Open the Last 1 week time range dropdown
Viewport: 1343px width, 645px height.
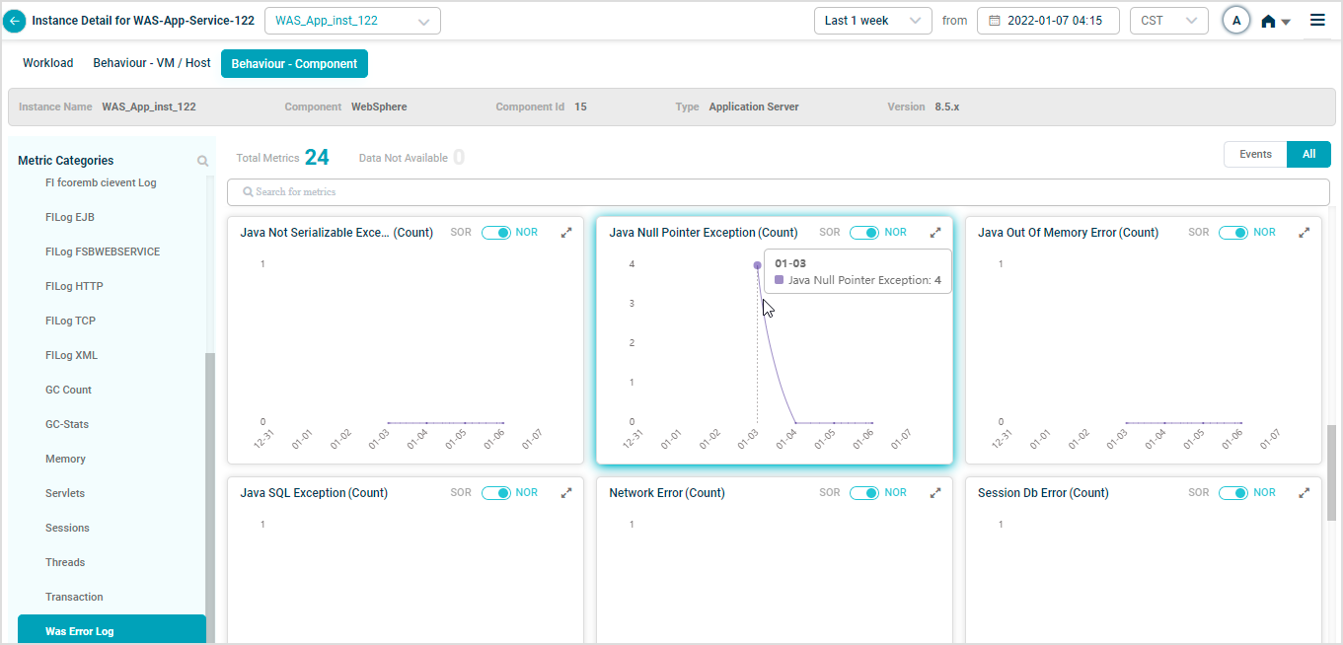click(x=872, y=21)
